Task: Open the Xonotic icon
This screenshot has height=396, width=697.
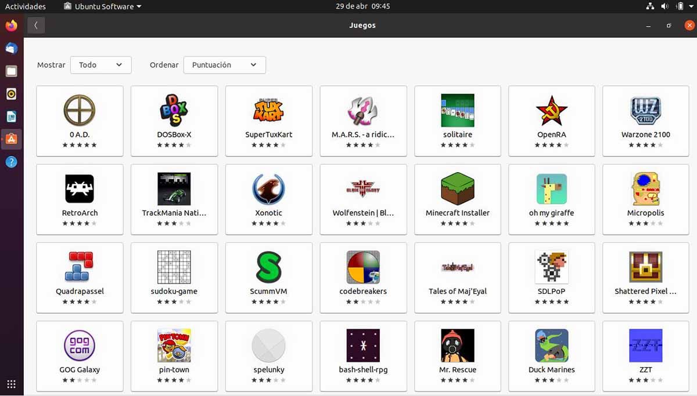Action: click(269, 188)
